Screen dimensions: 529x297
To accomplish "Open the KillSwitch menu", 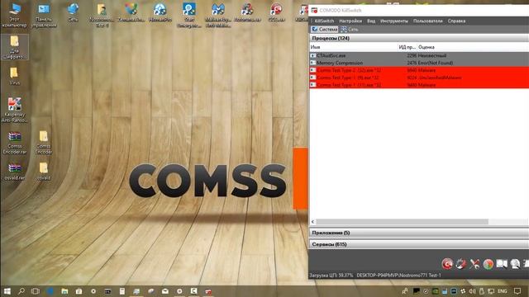I will click(324, 21).
